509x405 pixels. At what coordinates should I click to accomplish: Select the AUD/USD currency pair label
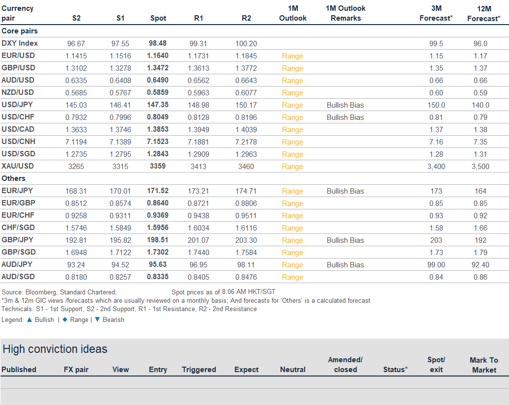(18, 80)
